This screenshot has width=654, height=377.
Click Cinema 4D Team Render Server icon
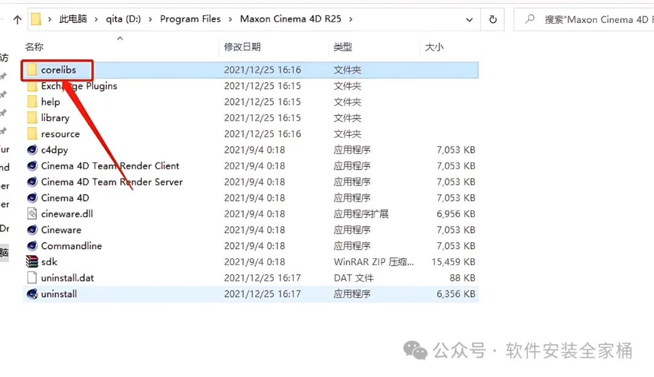coord(32,182)
